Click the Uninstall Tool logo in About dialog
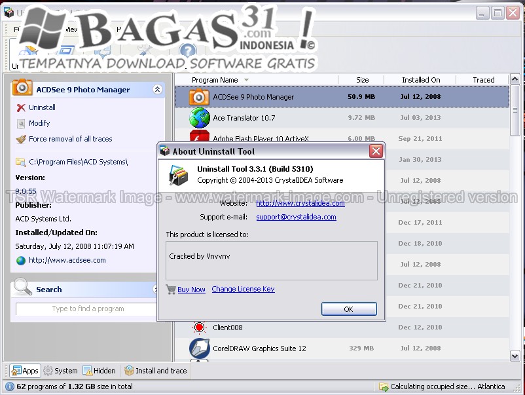Viewport: 525px width, 395px height. [179, 175]
